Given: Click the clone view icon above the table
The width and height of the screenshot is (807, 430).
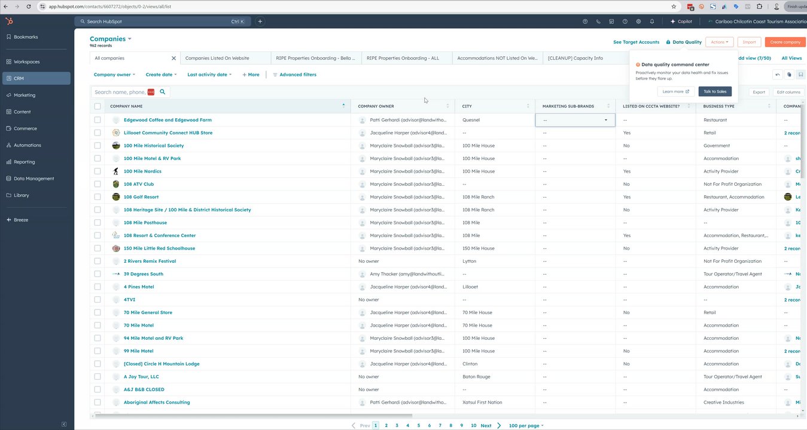Looking at the screenshot, I should (x=789, y=75).
